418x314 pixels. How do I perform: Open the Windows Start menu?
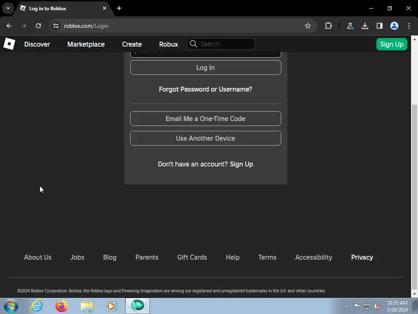11,306
